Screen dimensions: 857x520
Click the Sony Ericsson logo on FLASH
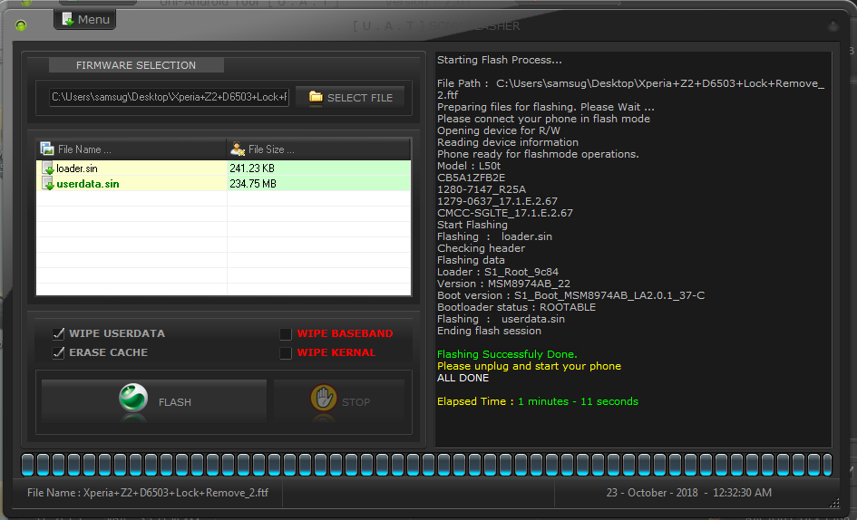pyautogui.click(x=133, y=398)
